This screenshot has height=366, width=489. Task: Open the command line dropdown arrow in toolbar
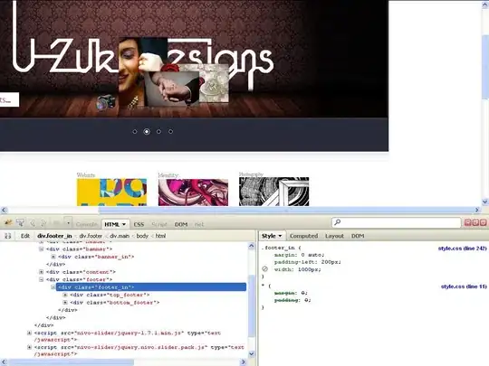(x=68, y=223)
